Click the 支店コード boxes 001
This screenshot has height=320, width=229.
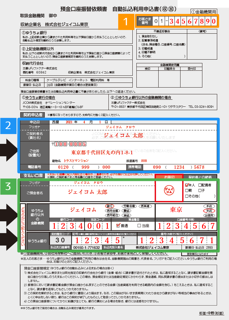[x=98, y=226]
